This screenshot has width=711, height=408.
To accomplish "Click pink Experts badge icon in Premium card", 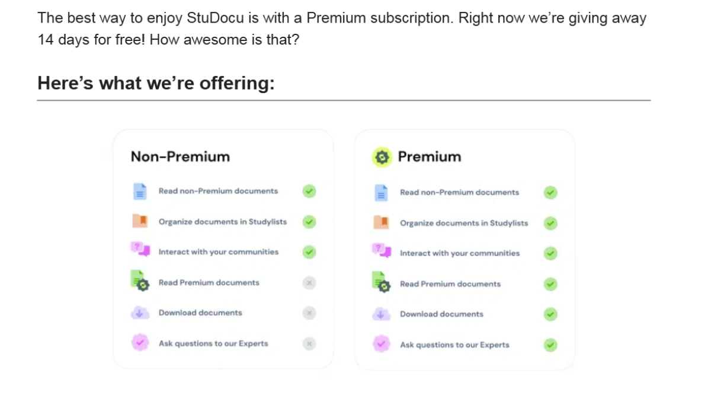I will [381, 344].
